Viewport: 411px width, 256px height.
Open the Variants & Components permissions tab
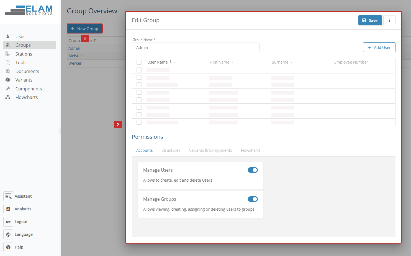(210, 150)
